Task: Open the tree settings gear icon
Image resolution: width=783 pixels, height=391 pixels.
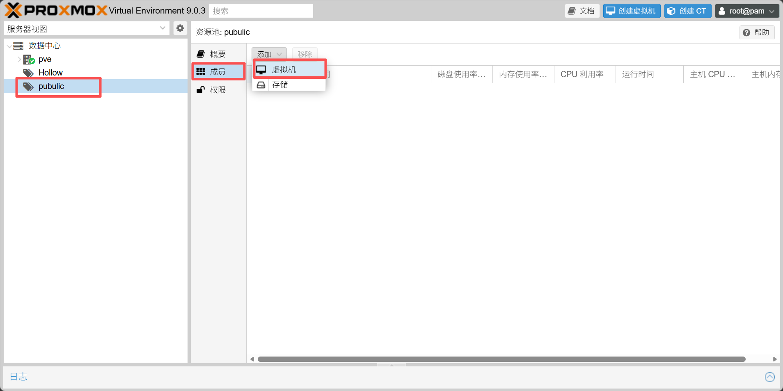Action: pyautogui.click(x=180, y=28)
